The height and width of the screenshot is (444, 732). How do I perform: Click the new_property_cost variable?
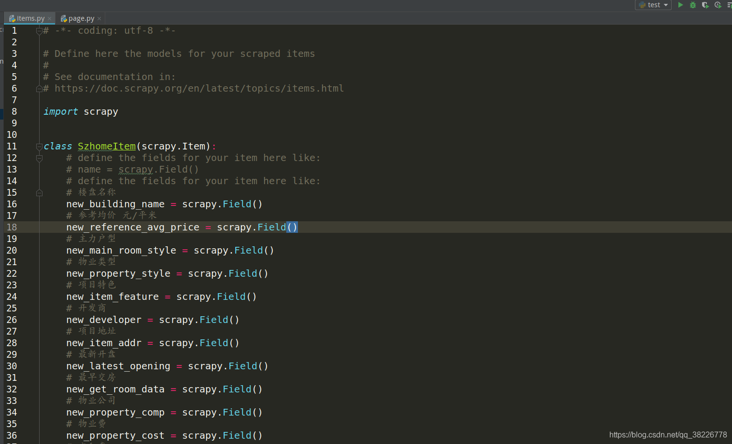(115, 435)
